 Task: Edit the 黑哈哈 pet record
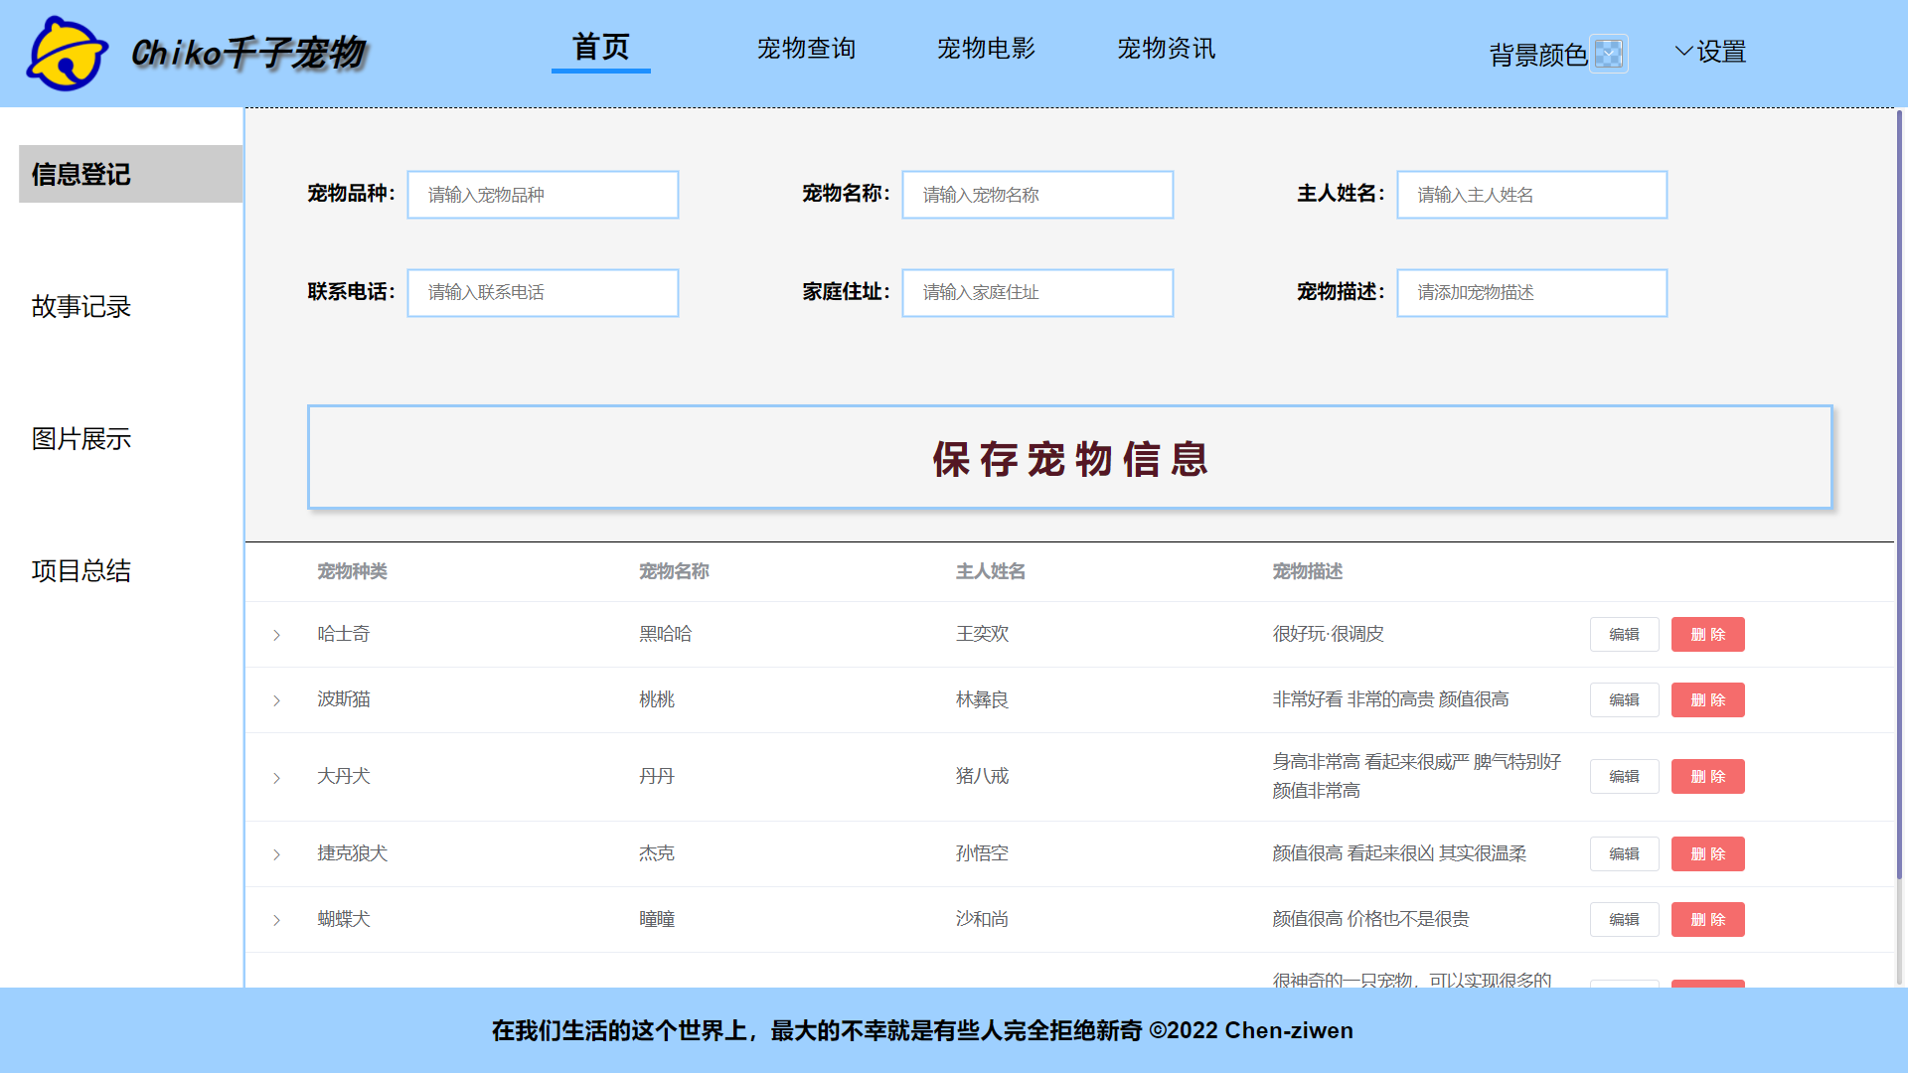[1624, 634]
